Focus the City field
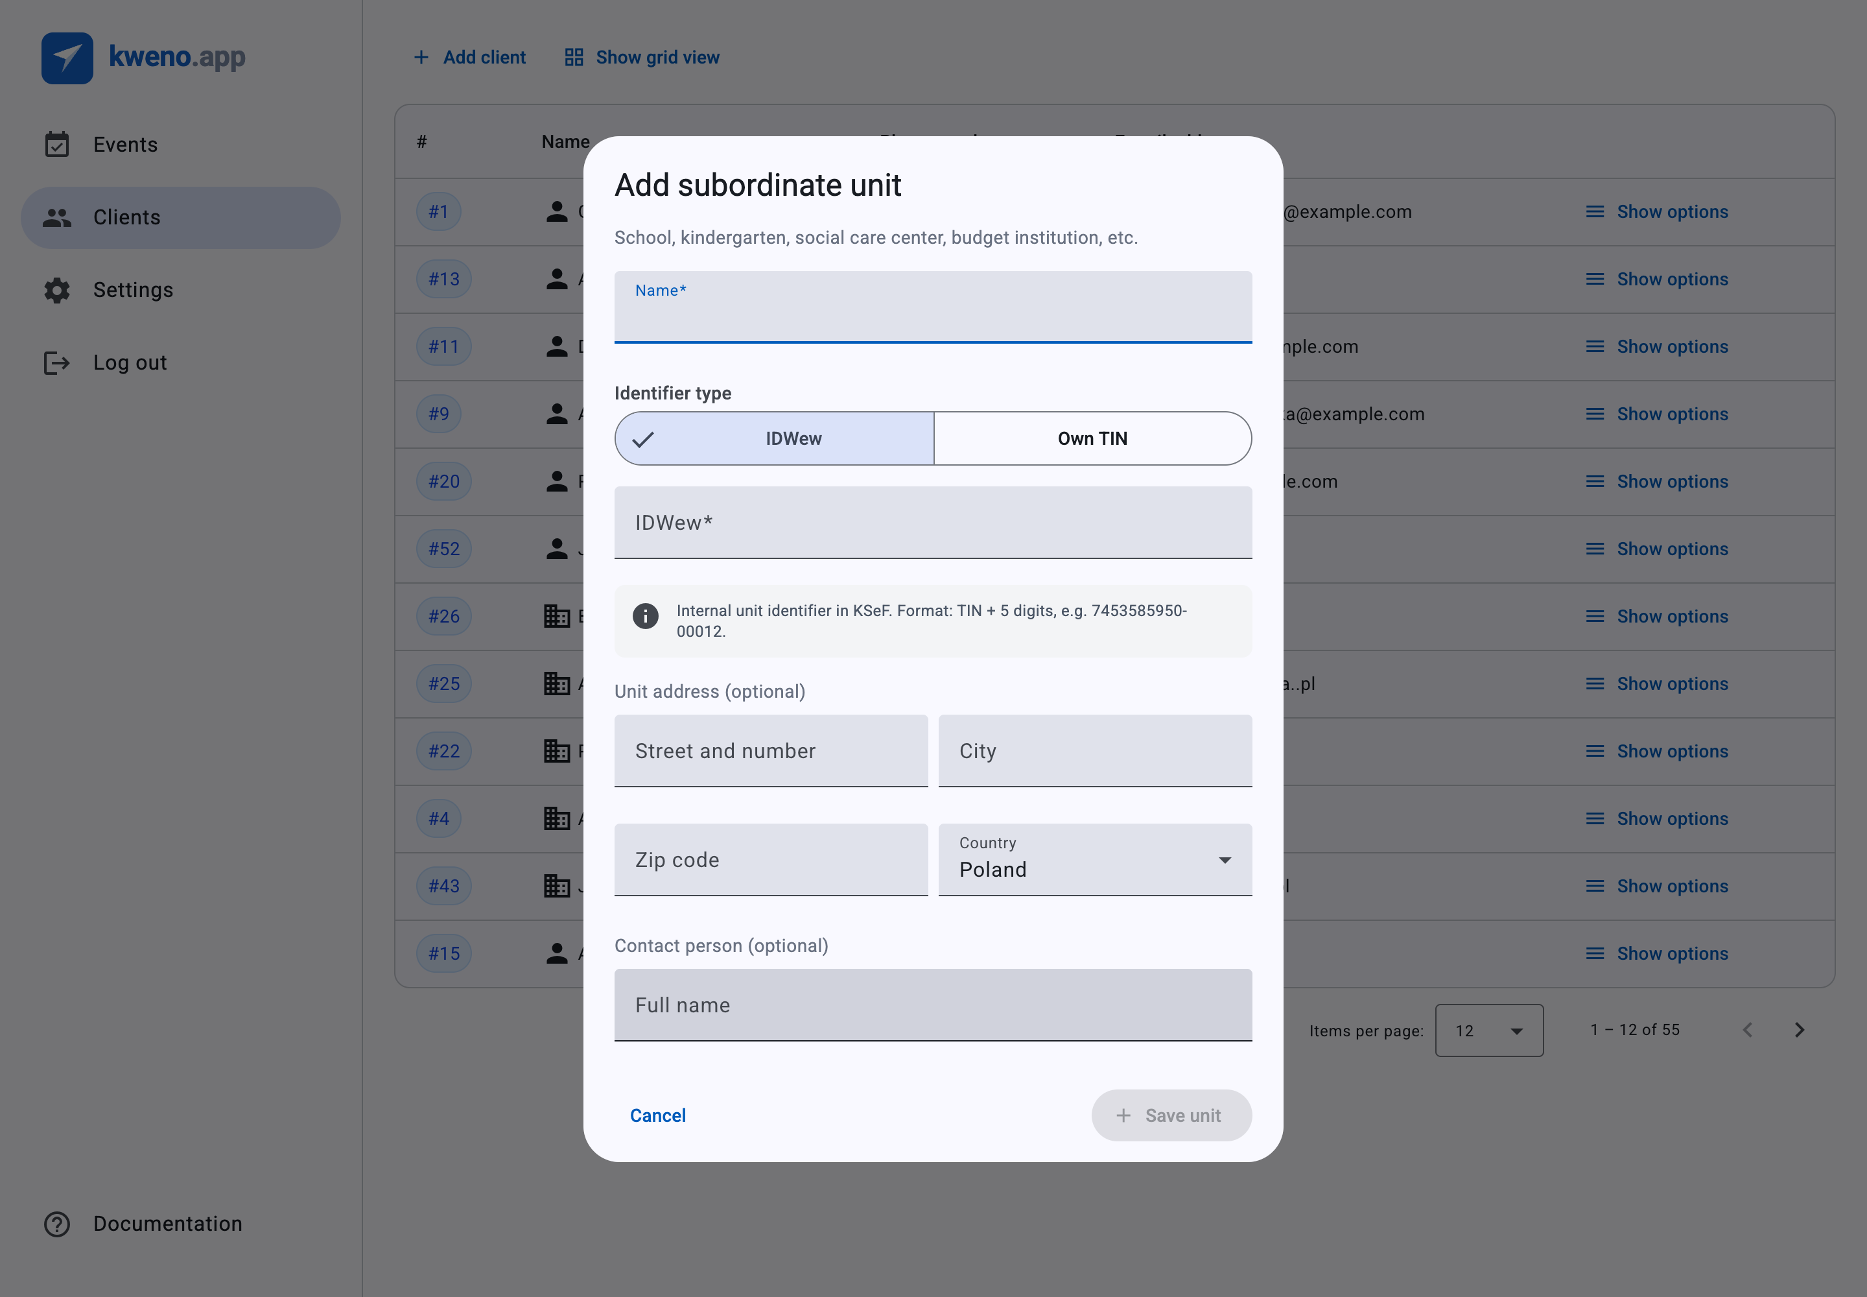1867x1297 pixels. [1095, 751]
